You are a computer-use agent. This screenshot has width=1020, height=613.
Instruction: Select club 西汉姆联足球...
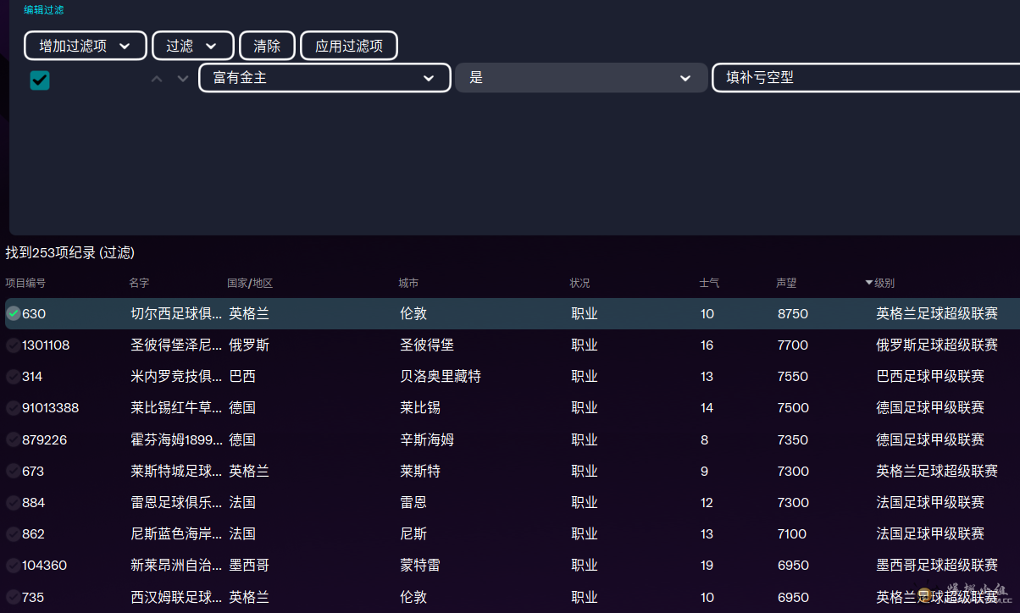point(176,598)
